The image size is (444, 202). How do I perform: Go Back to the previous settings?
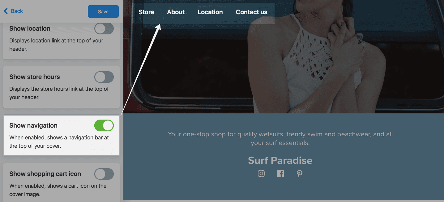(x=13, y=11)
